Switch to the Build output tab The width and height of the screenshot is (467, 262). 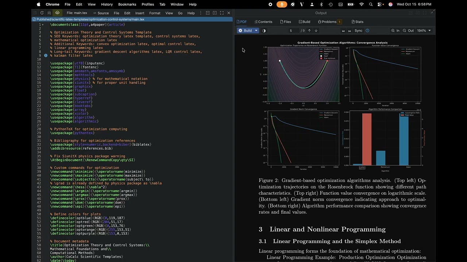coord(304,22)
